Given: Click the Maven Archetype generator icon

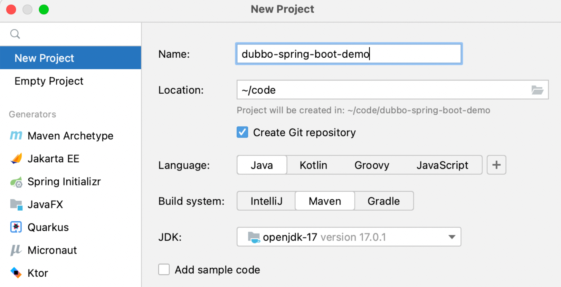Looking at the screenshot, I should click(x=16, y=136).
